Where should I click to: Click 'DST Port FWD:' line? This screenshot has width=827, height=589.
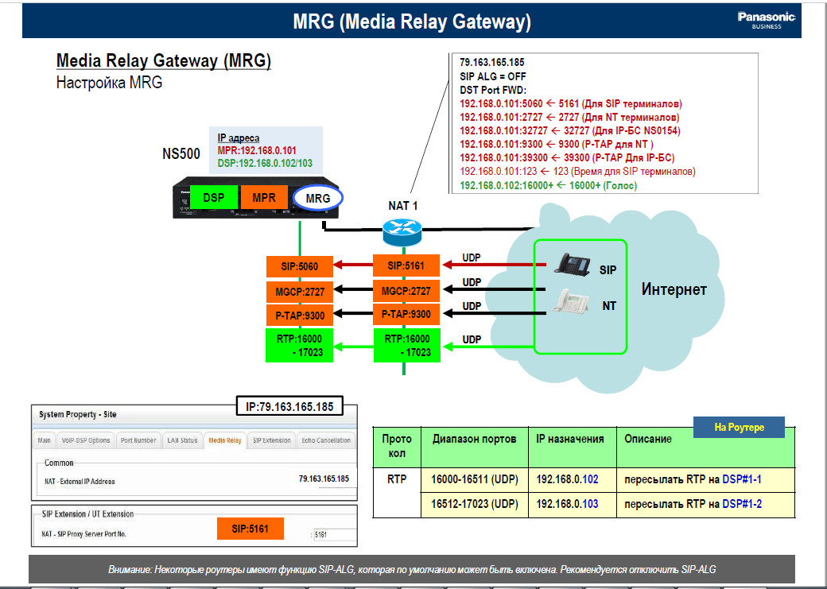(493, 90)
